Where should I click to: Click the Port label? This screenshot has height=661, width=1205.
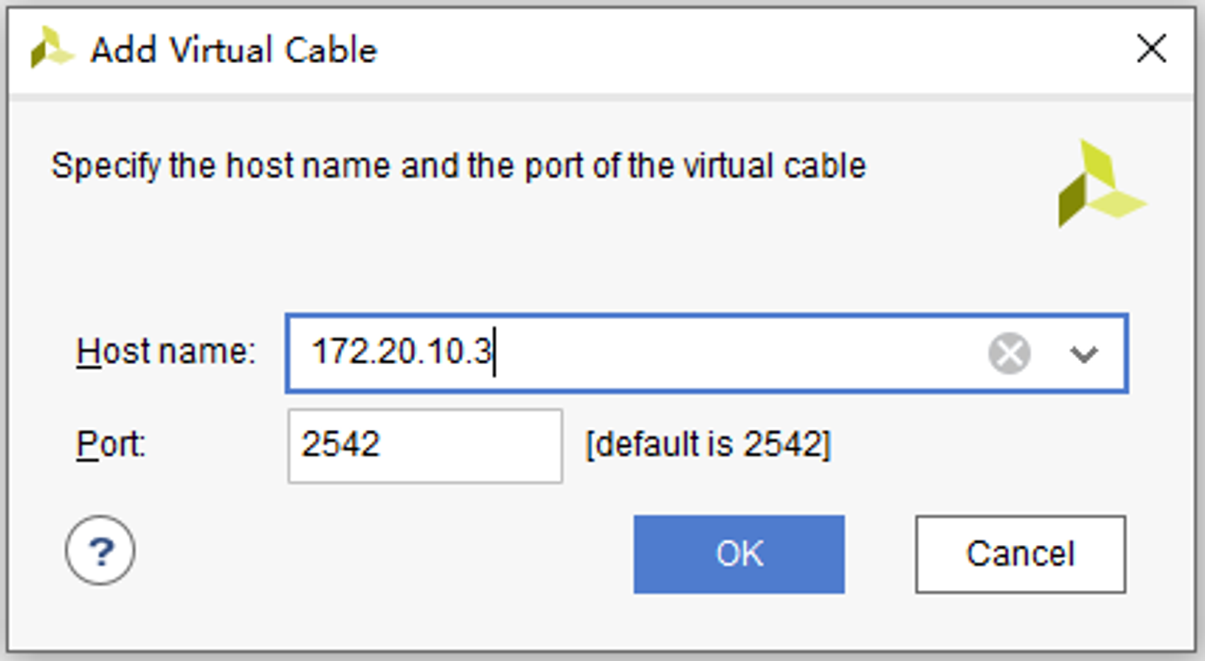point(111,445)
